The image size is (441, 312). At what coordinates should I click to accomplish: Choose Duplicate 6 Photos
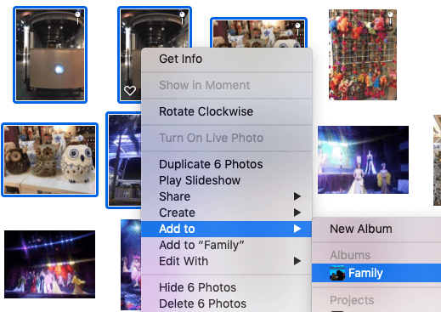coord(227,164)
